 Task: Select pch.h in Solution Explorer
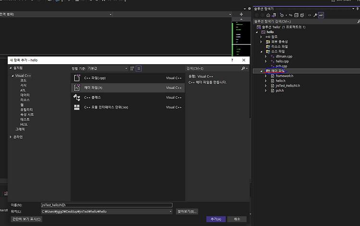pos(280,90)
